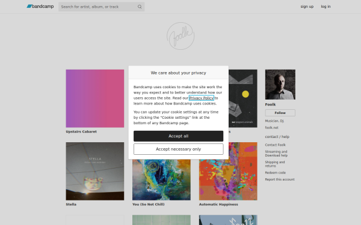Visit the foolk.net website link
This screenshot has height=225, width=361.
coord(272,128)
